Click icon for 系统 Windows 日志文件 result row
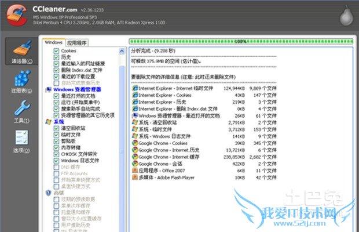The height and width of the screenshot is (232, 359). pyautogui.click(x=135, y=136)
